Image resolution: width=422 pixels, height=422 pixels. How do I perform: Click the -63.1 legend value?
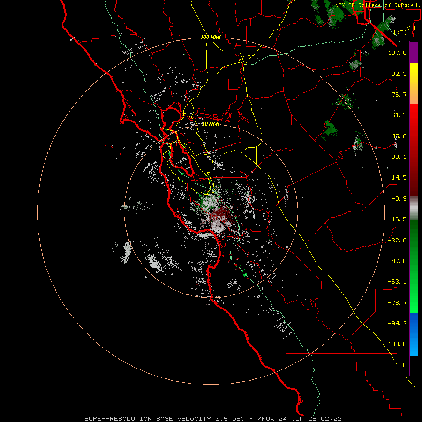pyautogui.click(x=397, y=282)
